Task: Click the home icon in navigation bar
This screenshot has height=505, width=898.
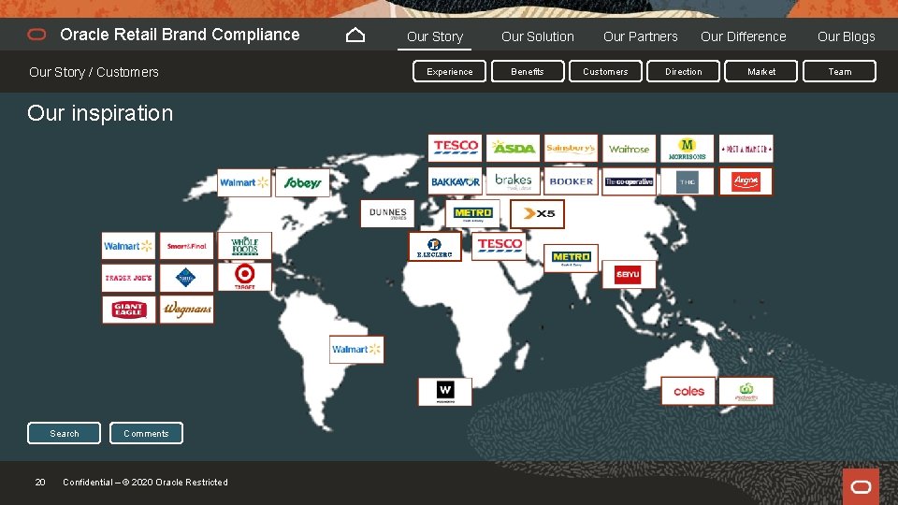Action: [355, 36]
